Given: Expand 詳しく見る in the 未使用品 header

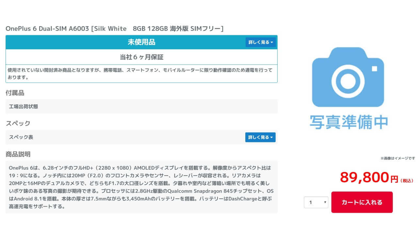Looking at the screenshot, I should tap(260, 42).
